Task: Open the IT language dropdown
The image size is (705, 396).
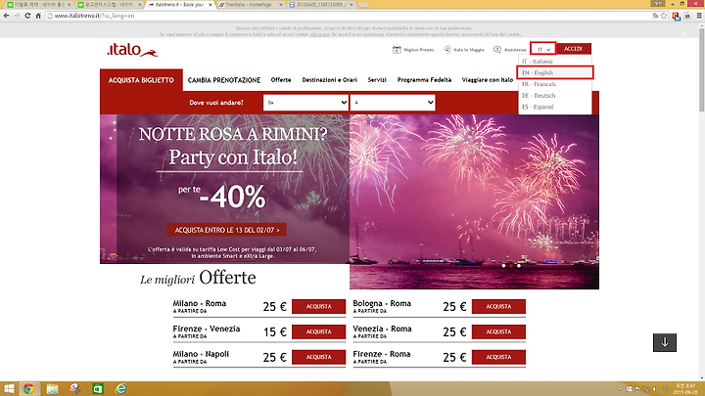Action: 543,49
